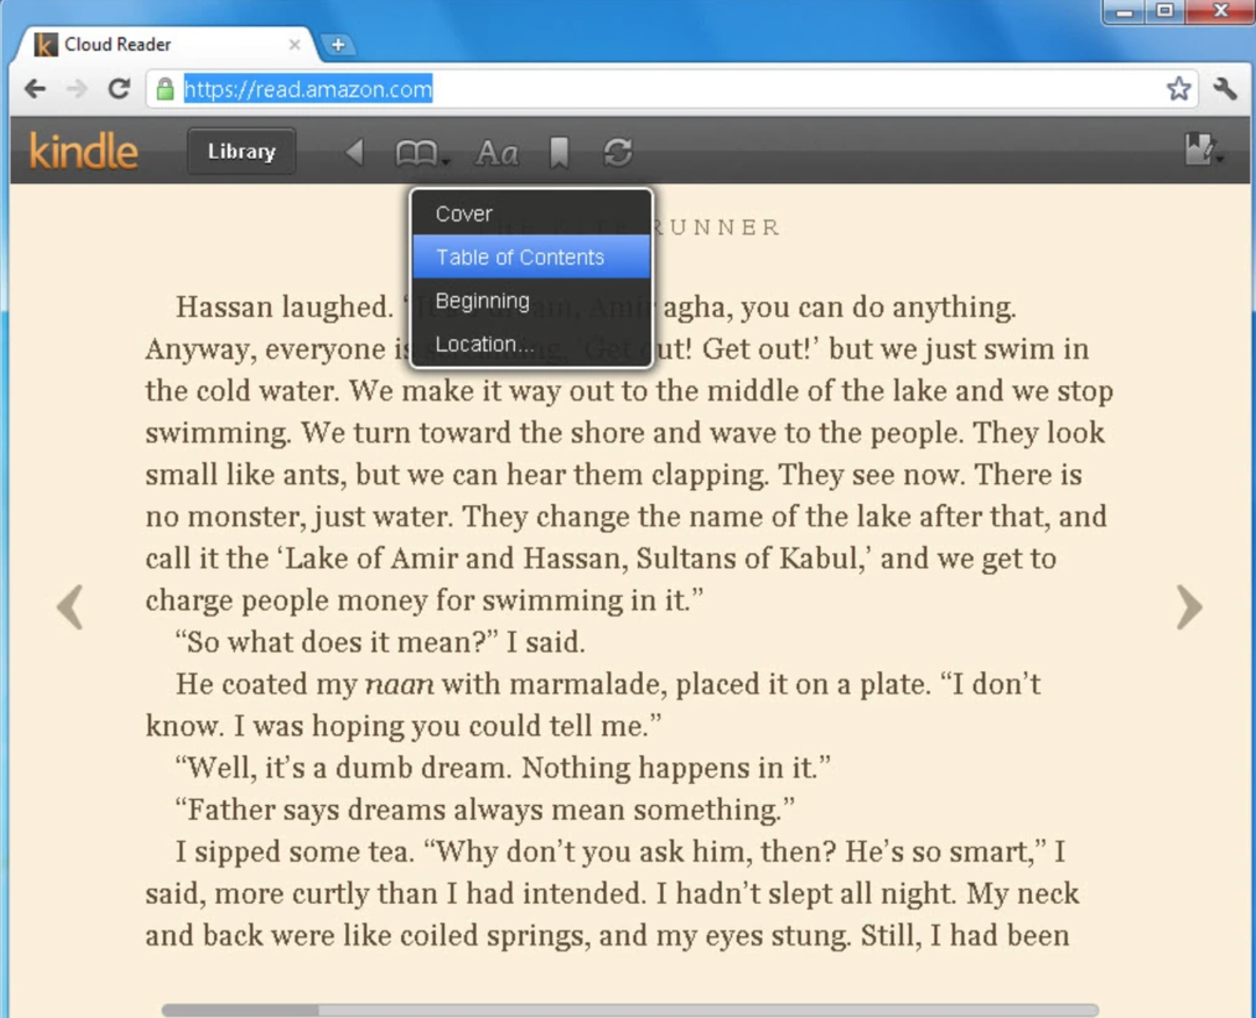Screen dimensions: 1256x1018
Task: Open the Aa font settings
Action: tap(497, 152)
